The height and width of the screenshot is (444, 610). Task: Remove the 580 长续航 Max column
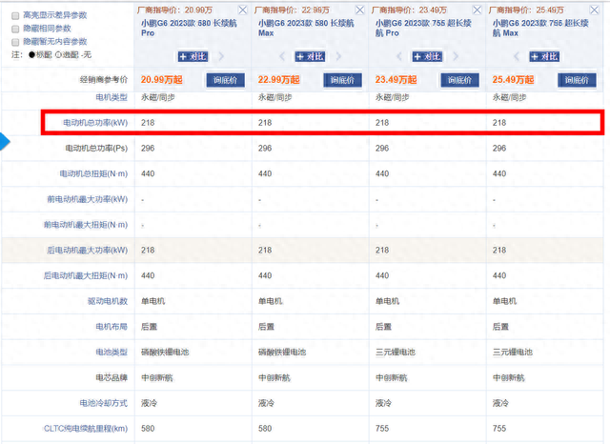(x=360, y=10)
